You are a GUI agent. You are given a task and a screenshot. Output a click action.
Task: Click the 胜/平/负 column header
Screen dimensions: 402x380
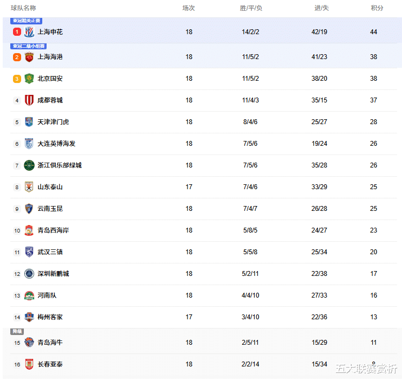[x=251, y=8]
